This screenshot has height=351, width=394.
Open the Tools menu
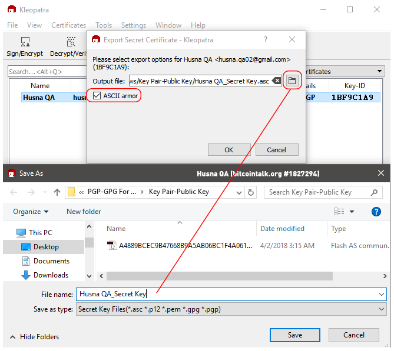pos(104,25)
